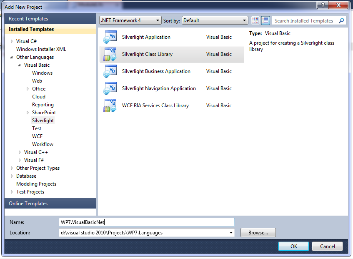This screenshot has height=259, width=353.
Task: Click the Name text field
Action: [x=147, y=222]
